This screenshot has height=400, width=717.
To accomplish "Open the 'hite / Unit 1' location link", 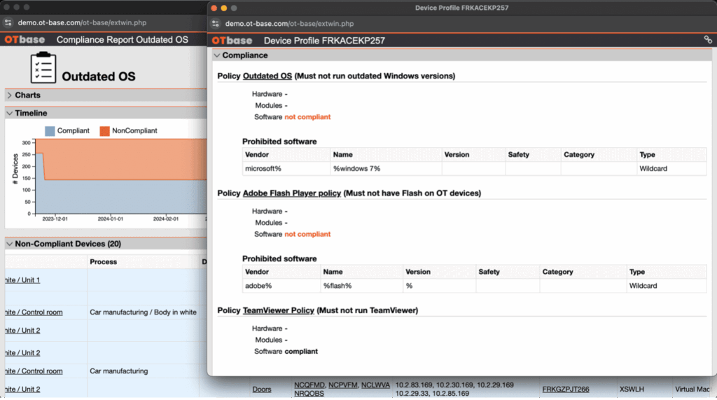I will (22, 280).
